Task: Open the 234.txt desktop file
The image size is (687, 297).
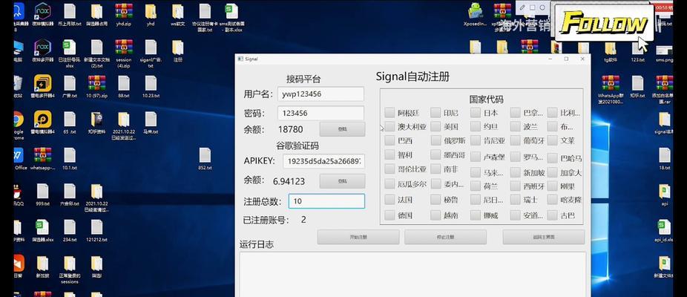Action: click(x=70, y=230)
